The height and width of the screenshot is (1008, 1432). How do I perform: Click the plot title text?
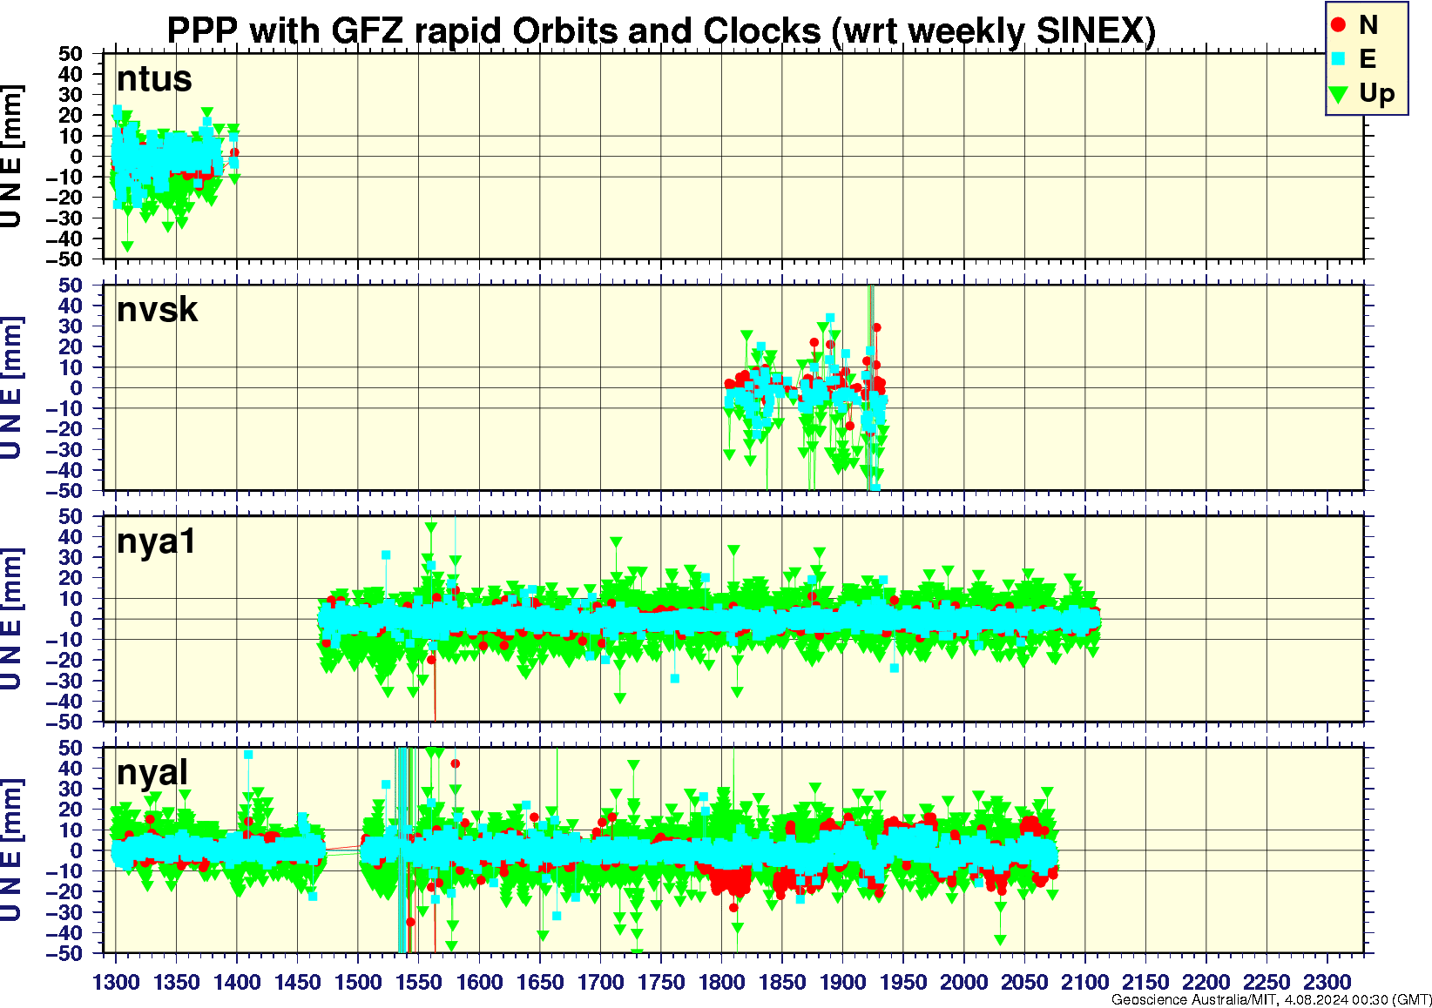661,30
